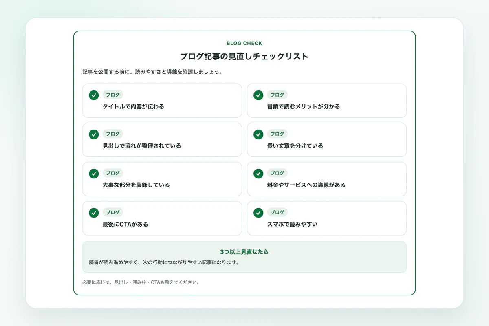Uncheck the 長い文章を分けている item
489x326 pixels.
coord(258,134)
